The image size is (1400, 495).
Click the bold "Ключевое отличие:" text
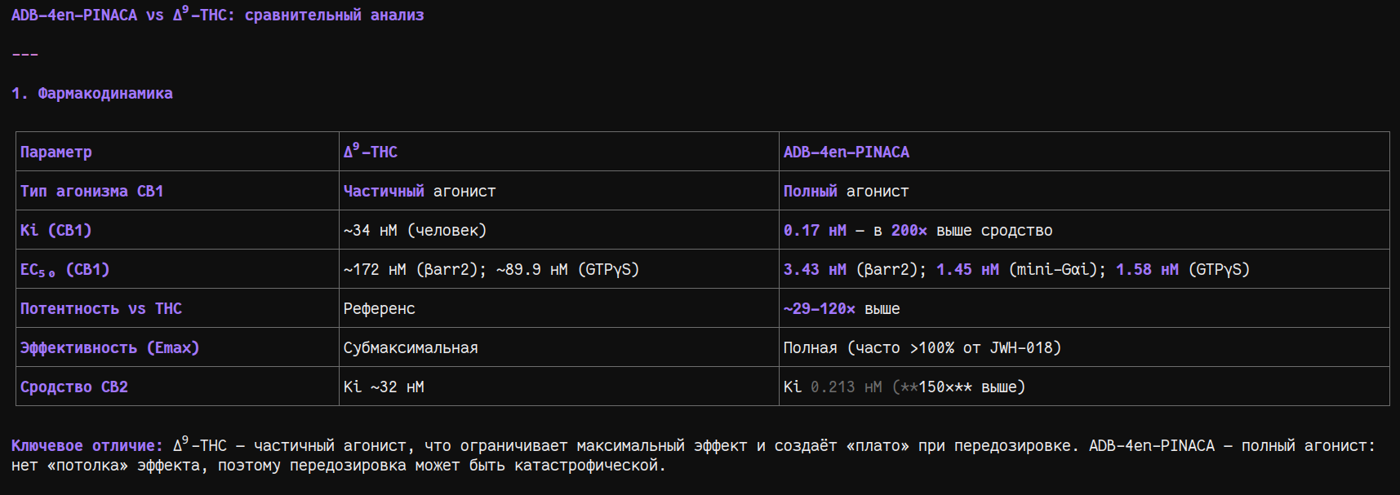coord(87,446)
